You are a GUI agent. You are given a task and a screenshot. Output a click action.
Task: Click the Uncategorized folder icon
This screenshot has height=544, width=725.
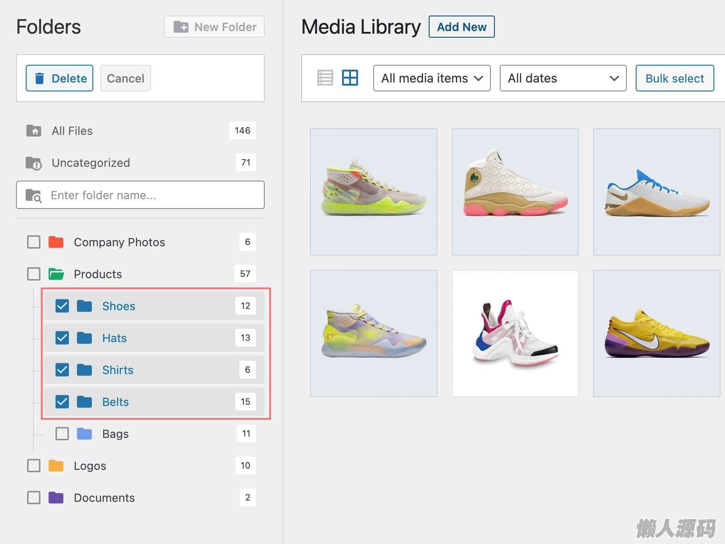pyautogui.click(x=34, y=163)
